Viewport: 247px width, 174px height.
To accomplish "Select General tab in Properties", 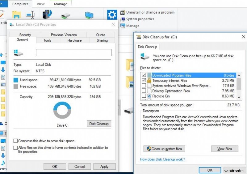I will tap(22, 40).
